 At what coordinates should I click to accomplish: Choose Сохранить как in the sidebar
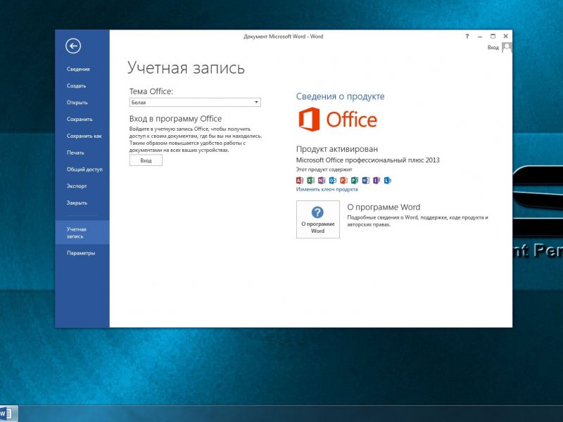click(84, 136)
